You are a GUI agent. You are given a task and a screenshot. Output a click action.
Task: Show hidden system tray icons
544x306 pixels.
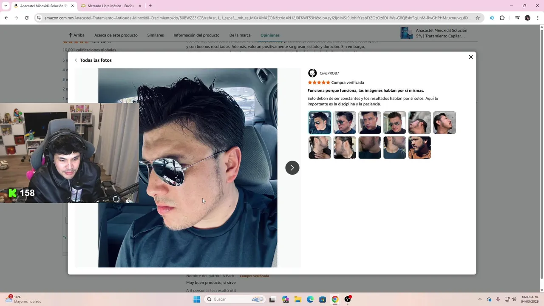[480, 299]
